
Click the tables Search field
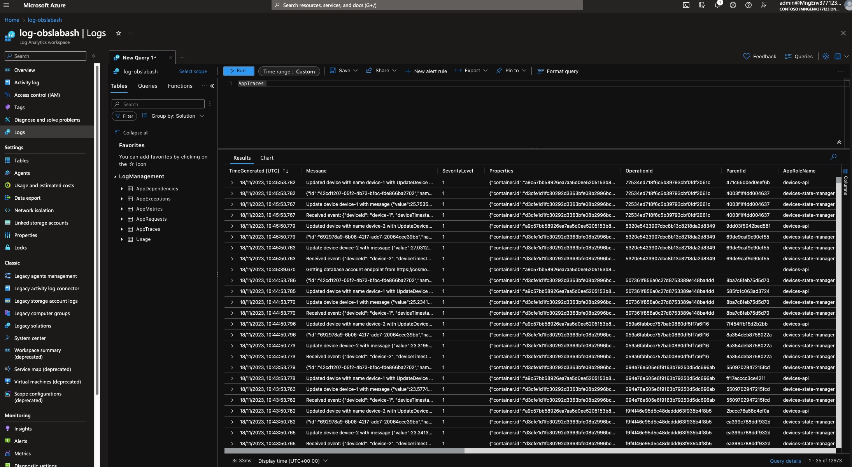(158, 104)
